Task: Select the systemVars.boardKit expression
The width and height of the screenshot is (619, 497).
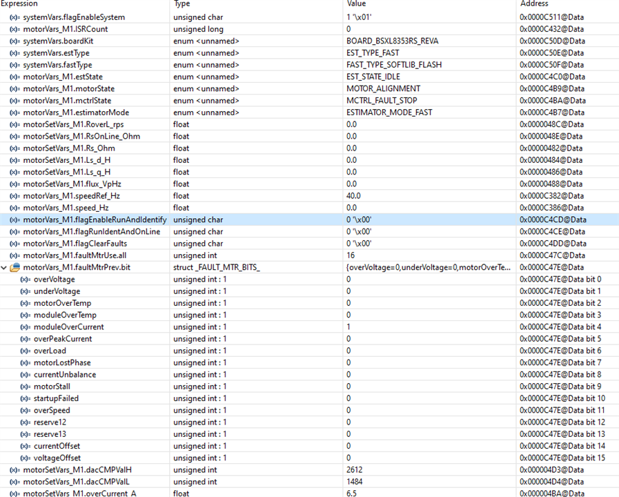Action: tap(58, 41)
